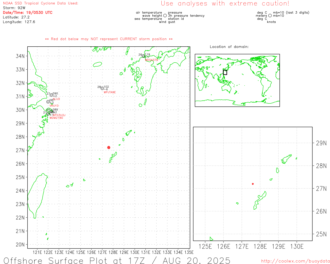
Task: Click the WDM2180 station circle marker
Action: click(48, 114)
